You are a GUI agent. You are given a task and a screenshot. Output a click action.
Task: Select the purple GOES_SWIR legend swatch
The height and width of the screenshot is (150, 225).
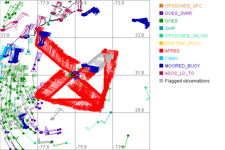[161, 13]
